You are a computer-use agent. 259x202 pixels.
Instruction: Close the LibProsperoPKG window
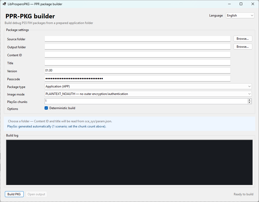coord(253,4)
